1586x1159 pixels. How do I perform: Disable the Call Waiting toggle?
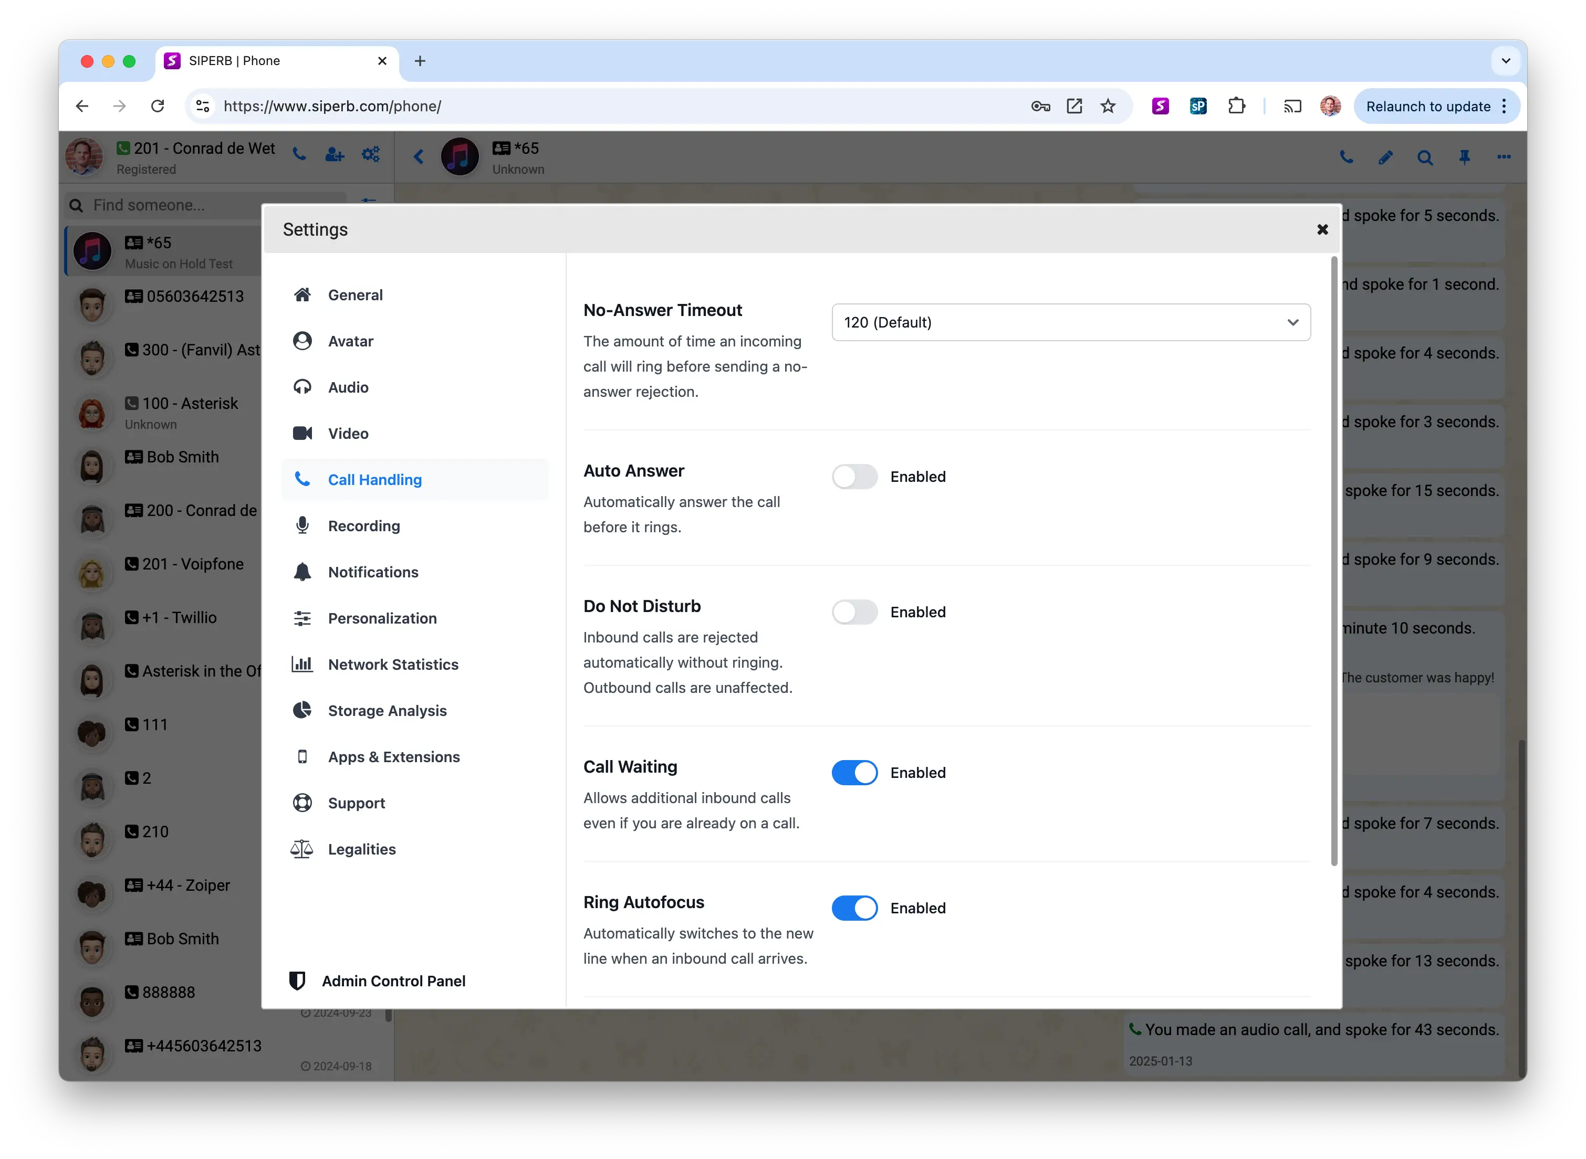coord(854,773)
